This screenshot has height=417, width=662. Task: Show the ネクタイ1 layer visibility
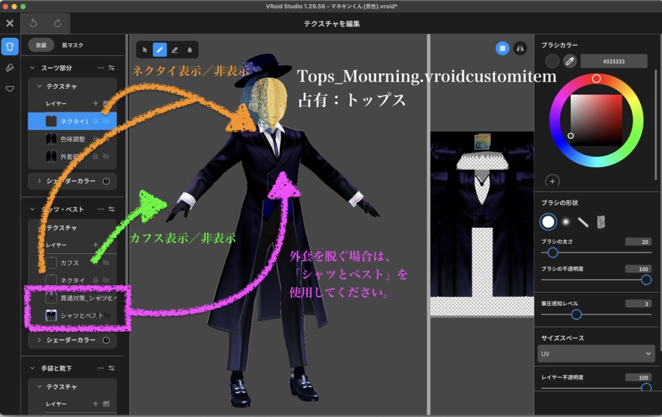coord(105,120)
